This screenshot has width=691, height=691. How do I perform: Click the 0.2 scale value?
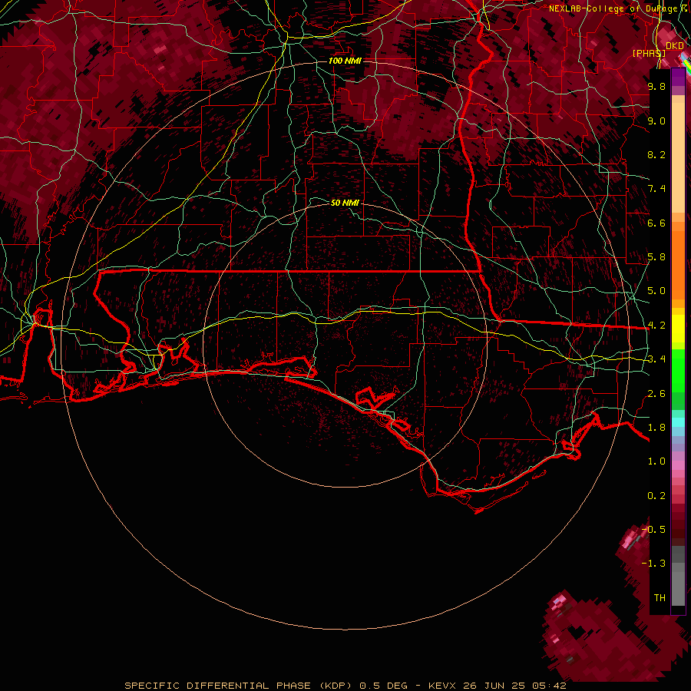656,496
